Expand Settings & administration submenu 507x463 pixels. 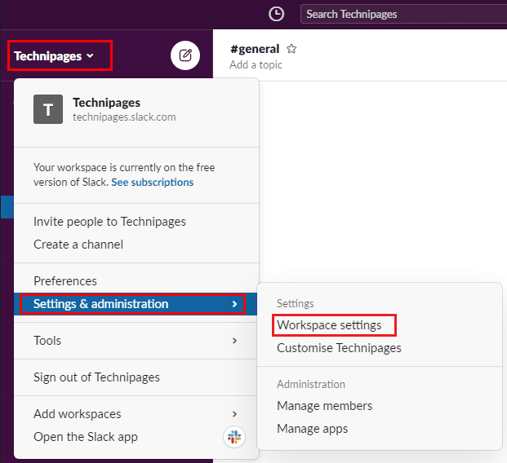tap(131, 304)
